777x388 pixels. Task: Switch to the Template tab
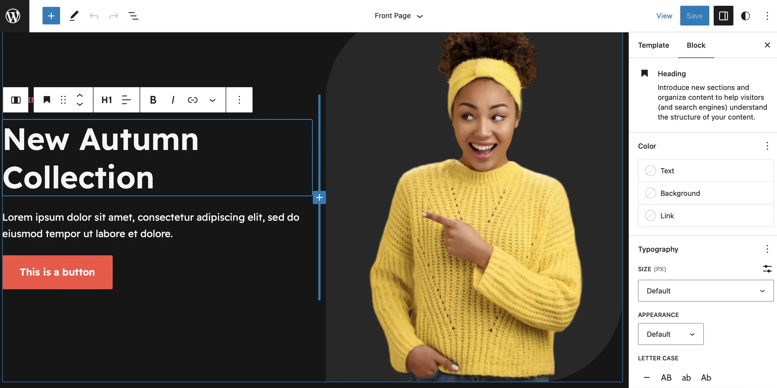coord(654,45)
